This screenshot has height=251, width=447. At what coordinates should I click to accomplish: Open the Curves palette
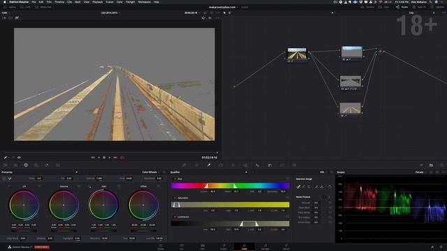point(184,165)
